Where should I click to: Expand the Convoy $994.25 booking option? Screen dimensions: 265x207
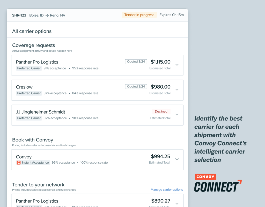click(x=177, y=159)
